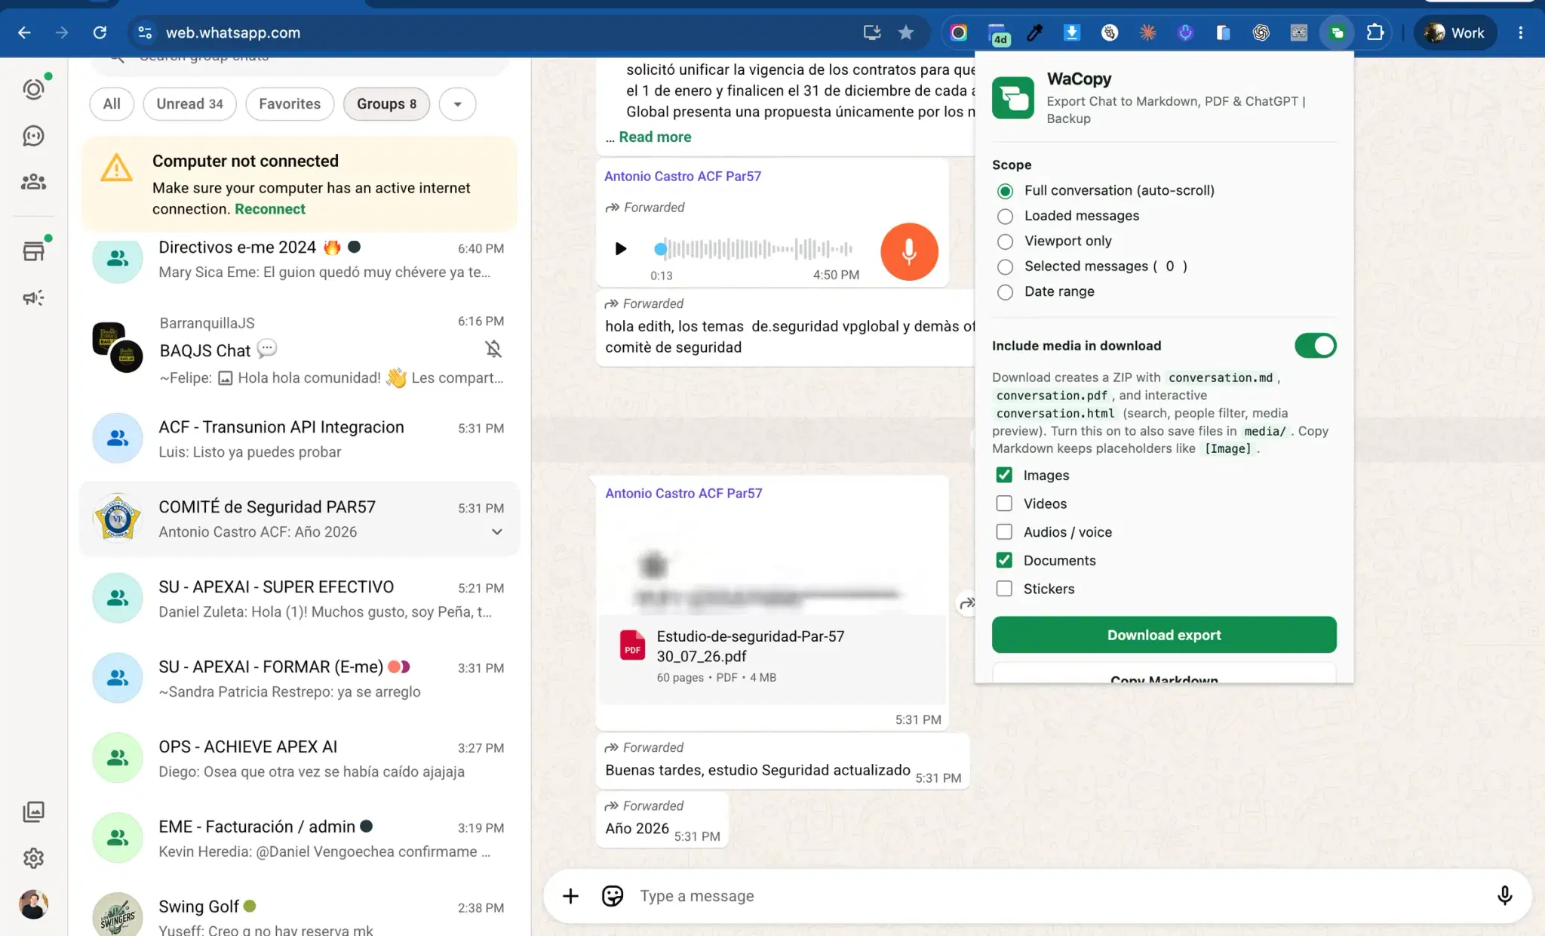Open sender name Antonio Castro above voice note

pos(683,176)
